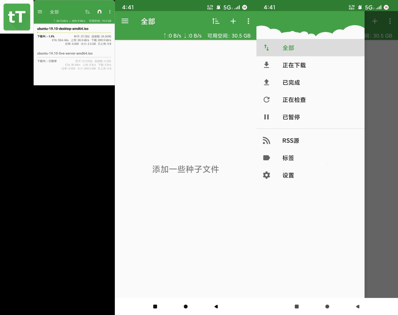Viewport: 398px width, 315px height.
Task: Tap the plus icon beside the sort button
Action: point(233,21)
